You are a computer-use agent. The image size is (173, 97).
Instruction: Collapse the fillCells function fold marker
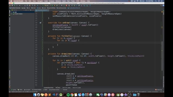(43, 36)
